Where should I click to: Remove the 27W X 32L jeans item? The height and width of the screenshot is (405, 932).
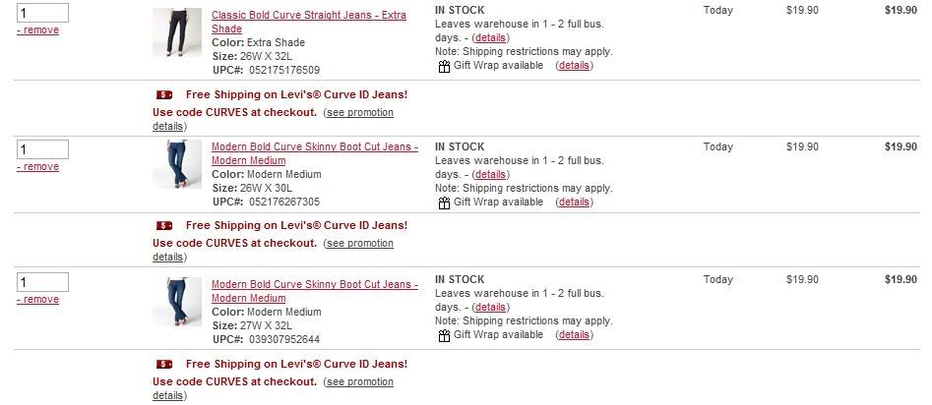[x=38, y=299]
